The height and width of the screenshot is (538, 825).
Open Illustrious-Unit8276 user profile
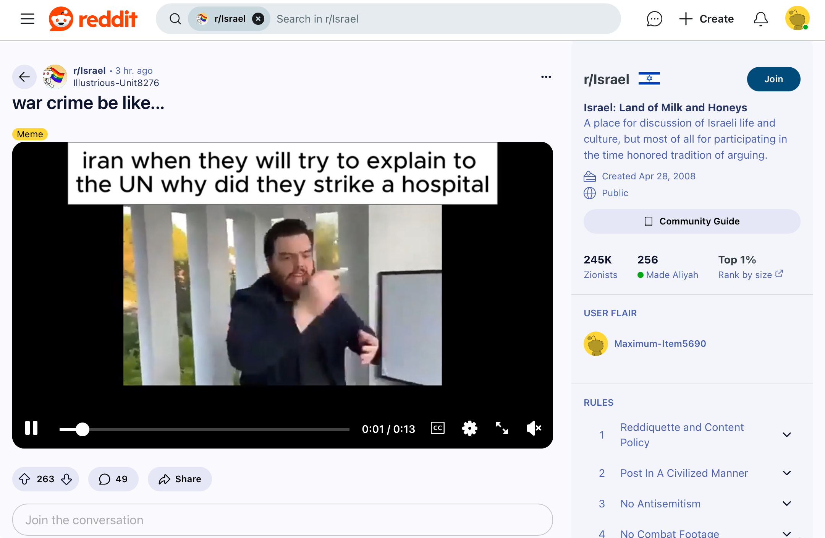[116, 83]
